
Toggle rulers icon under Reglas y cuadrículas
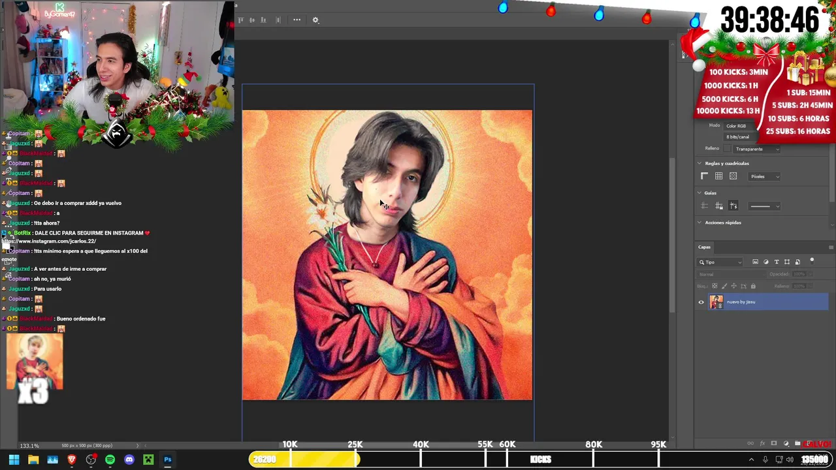click(704, 176)
